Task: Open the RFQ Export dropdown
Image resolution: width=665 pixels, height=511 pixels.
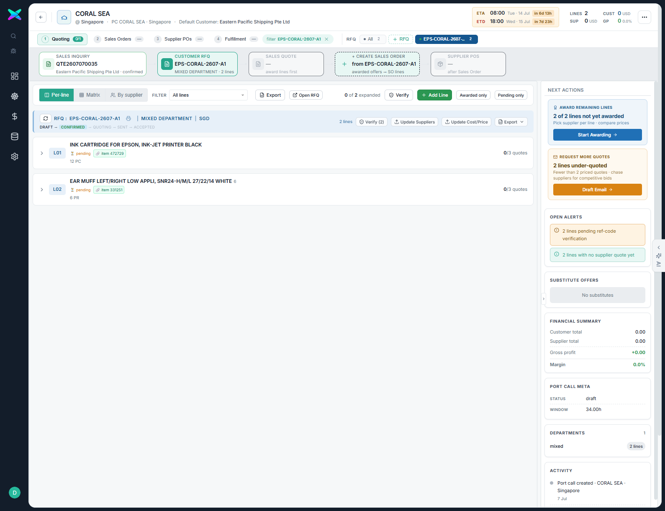Action: pyautogui.click(x=511, y=122)
